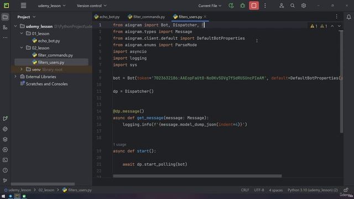354x199 pixels.
Task: Click the editor vertical scrollbar
Action: click(341, 82)
